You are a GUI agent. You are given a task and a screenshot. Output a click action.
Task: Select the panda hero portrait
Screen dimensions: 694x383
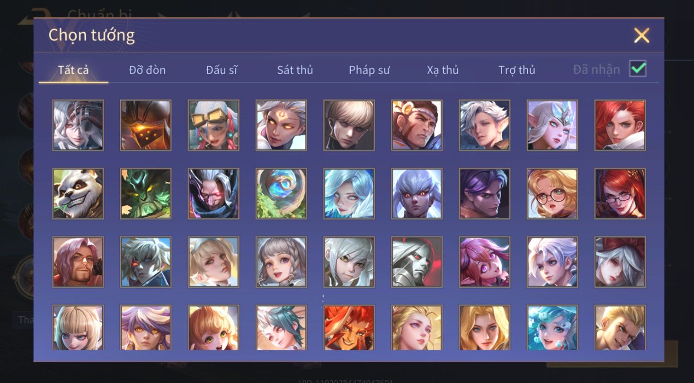pyautogui.click(x=78, y=193)
